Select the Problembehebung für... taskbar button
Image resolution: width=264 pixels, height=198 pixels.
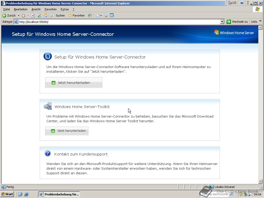pyautogui.click(x=59, y=194)
